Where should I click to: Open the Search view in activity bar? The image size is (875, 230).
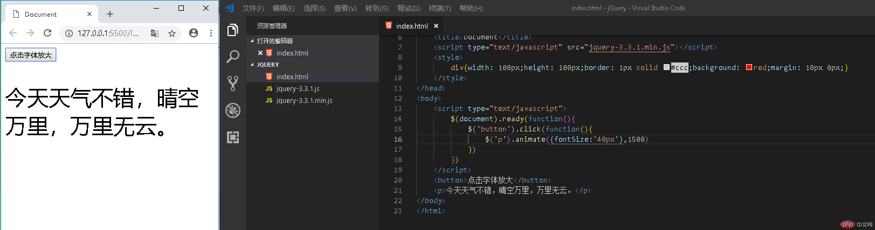[x=233, y=57]
